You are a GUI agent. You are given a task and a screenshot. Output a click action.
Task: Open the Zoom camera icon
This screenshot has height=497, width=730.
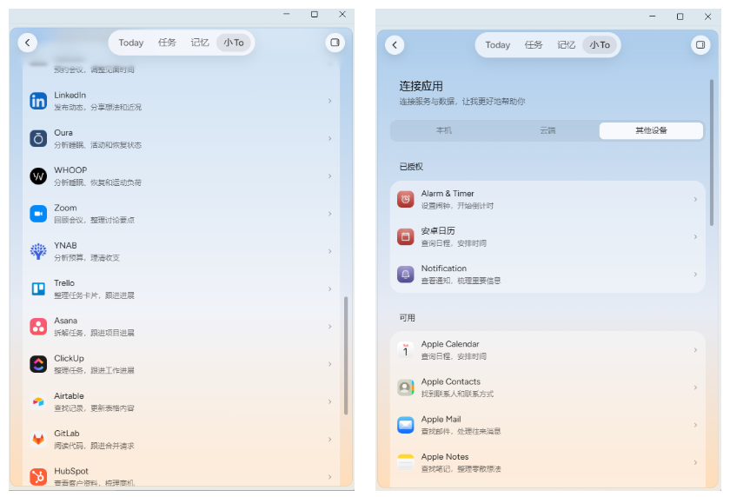pyautogui.click(x=38, y=214)
